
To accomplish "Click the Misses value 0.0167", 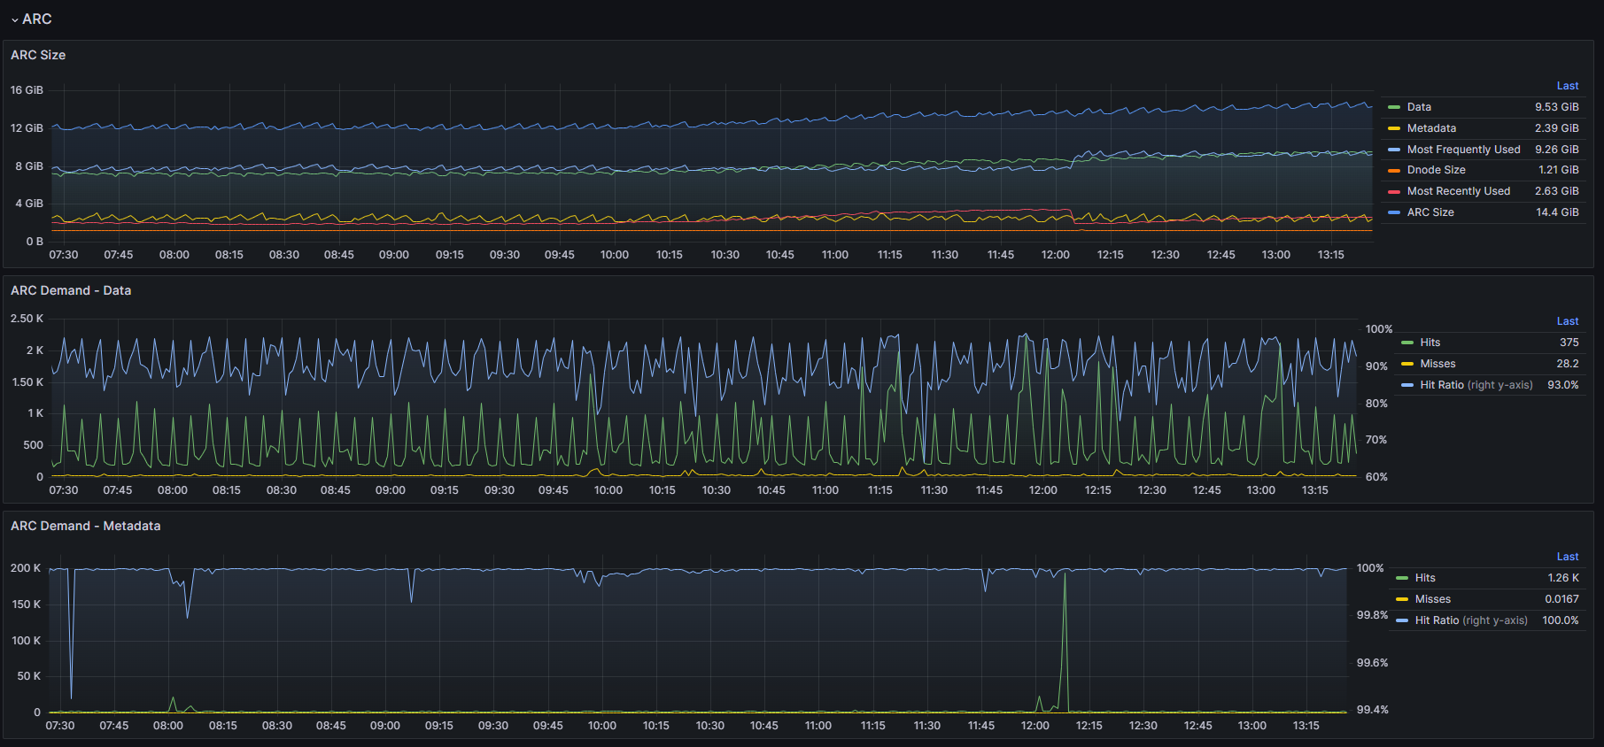I will (x=1562, y=599).
